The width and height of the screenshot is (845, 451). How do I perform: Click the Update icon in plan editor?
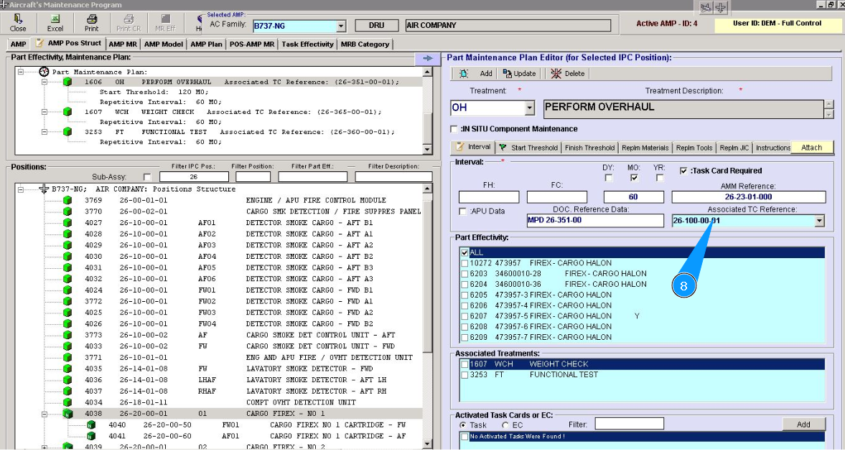pos(508,74)
